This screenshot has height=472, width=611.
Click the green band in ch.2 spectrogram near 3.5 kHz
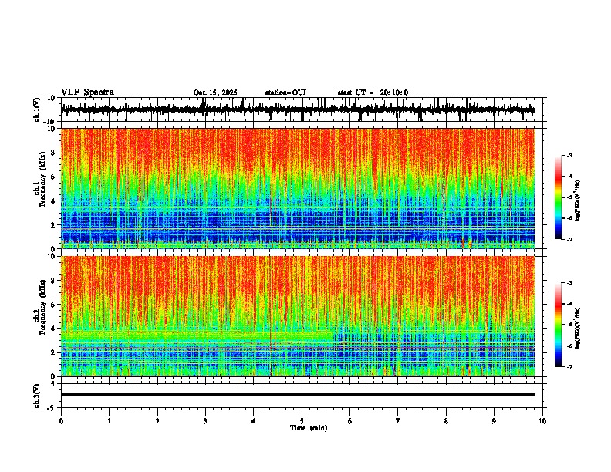197,335
